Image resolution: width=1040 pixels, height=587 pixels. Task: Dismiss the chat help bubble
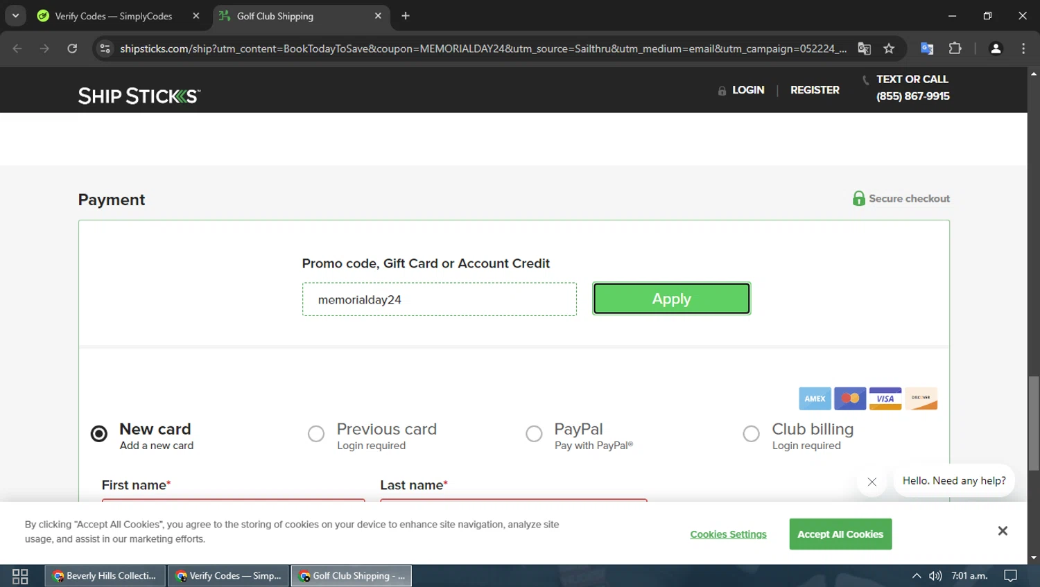click(x=872, y=482)
